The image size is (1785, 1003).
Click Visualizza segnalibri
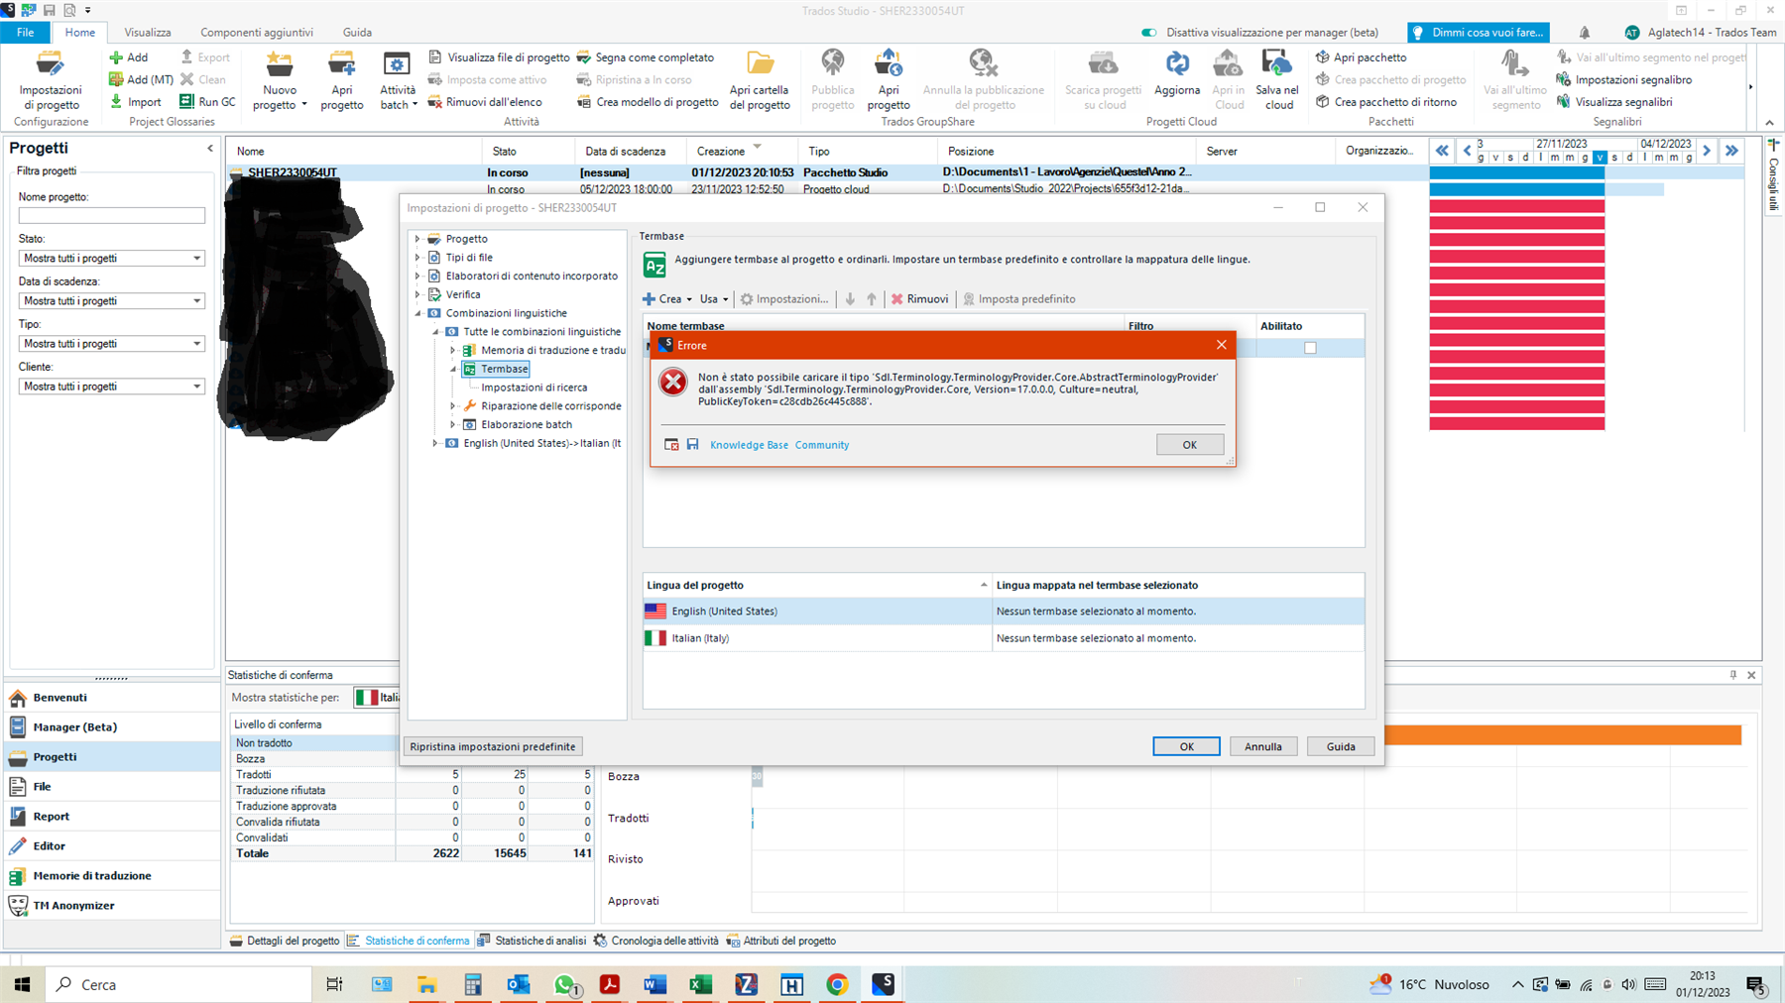[x=1614, y=102]
